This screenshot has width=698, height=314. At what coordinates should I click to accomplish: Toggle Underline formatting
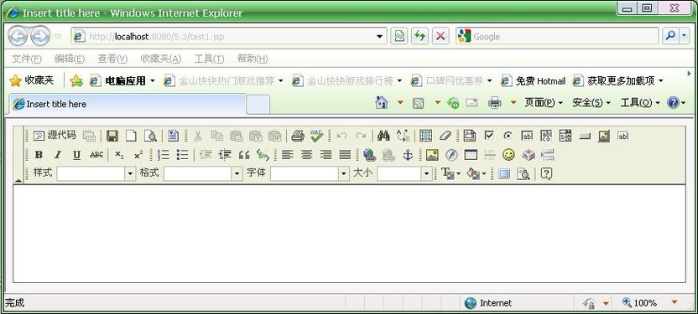pos(77,155)
